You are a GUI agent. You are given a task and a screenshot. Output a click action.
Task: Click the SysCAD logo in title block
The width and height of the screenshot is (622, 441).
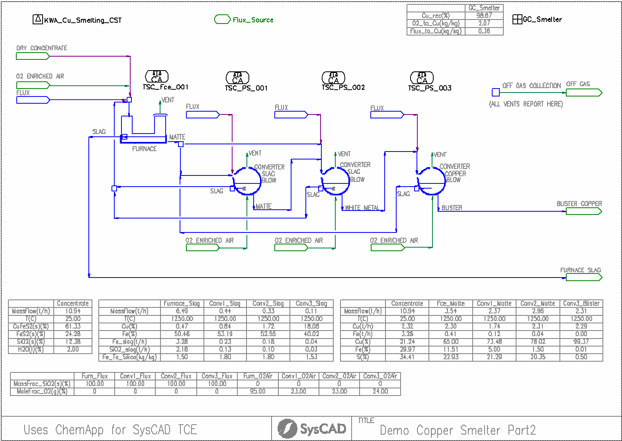tap(312, 429)
